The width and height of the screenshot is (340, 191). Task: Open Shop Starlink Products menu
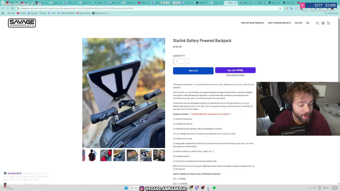pyautogui.click(x=279, y=23)
